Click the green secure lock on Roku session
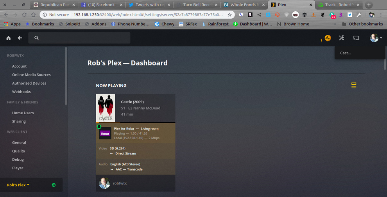The height and width of the screenshot is (197, 387). [99, 127]
